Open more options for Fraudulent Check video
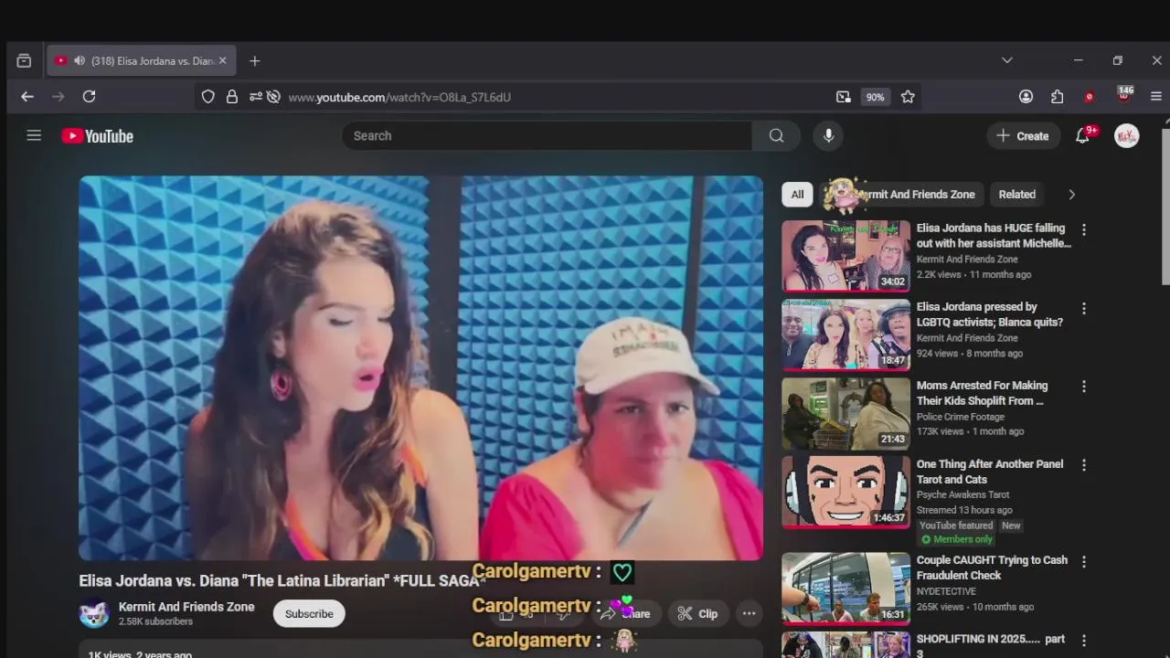 pyautogui.click(x=1084, y=562)
